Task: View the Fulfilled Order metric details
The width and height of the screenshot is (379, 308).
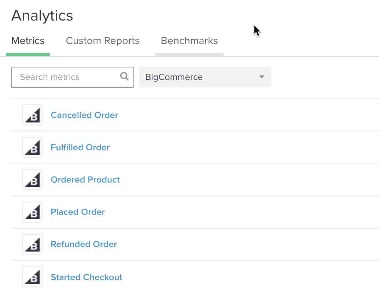Action: click(80, 147)
